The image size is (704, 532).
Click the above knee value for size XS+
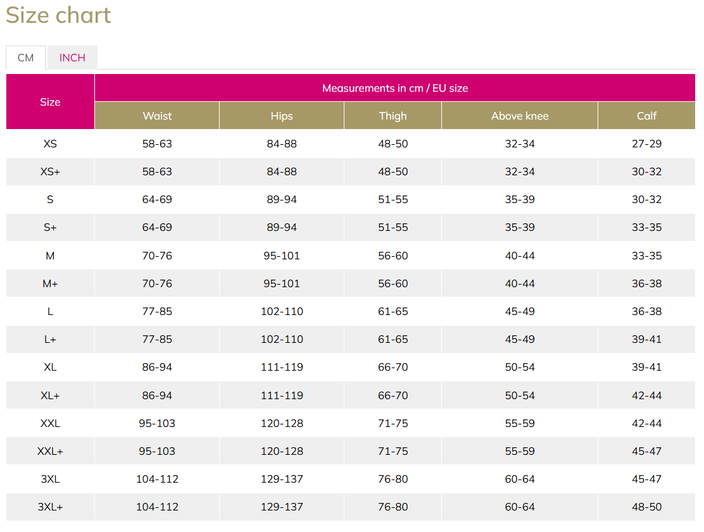pos(520,171)
